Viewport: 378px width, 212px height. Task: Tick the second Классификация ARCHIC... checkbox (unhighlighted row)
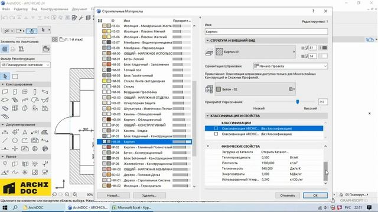216,134
